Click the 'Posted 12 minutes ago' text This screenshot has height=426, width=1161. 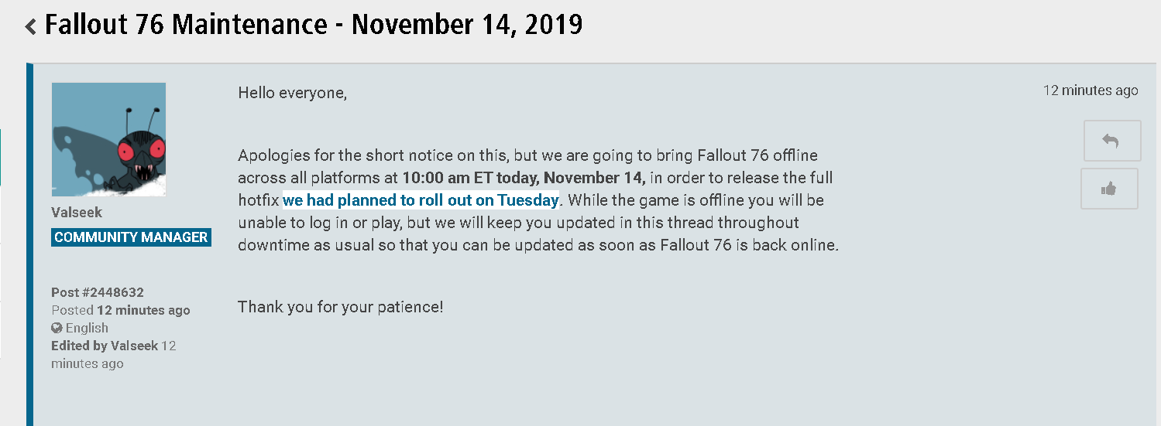coord(121,310)
